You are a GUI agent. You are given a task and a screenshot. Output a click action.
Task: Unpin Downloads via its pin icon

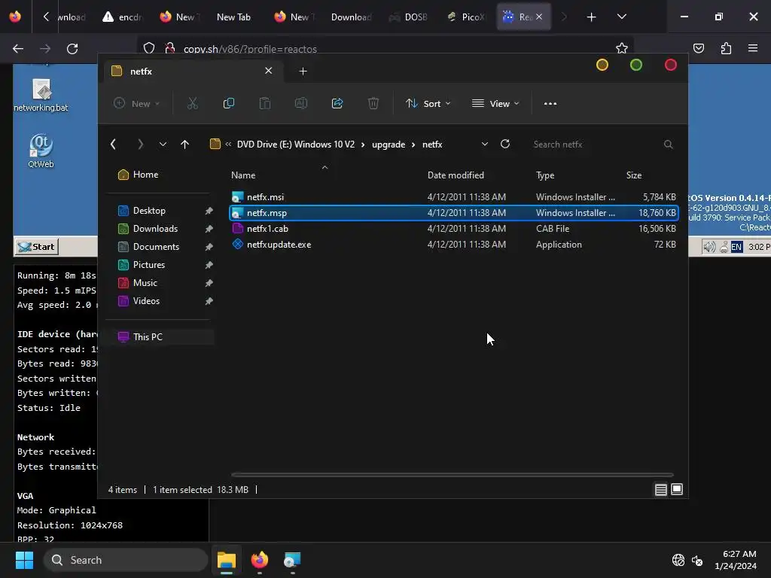coord(209,229)
